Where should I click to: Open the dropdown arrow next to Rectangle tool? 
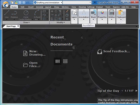pos(47,11)
